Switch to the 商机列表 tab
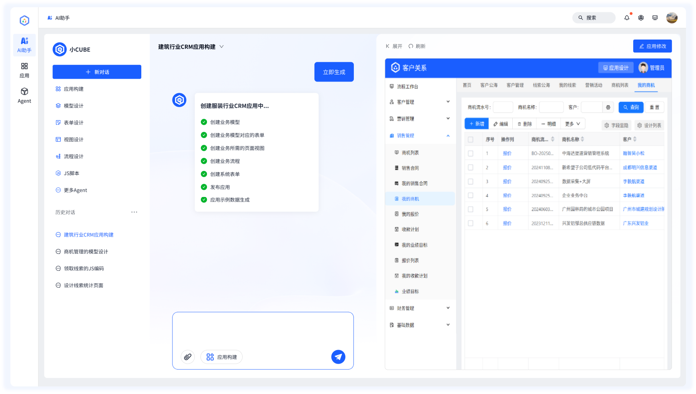 click(x=620, y=85)
